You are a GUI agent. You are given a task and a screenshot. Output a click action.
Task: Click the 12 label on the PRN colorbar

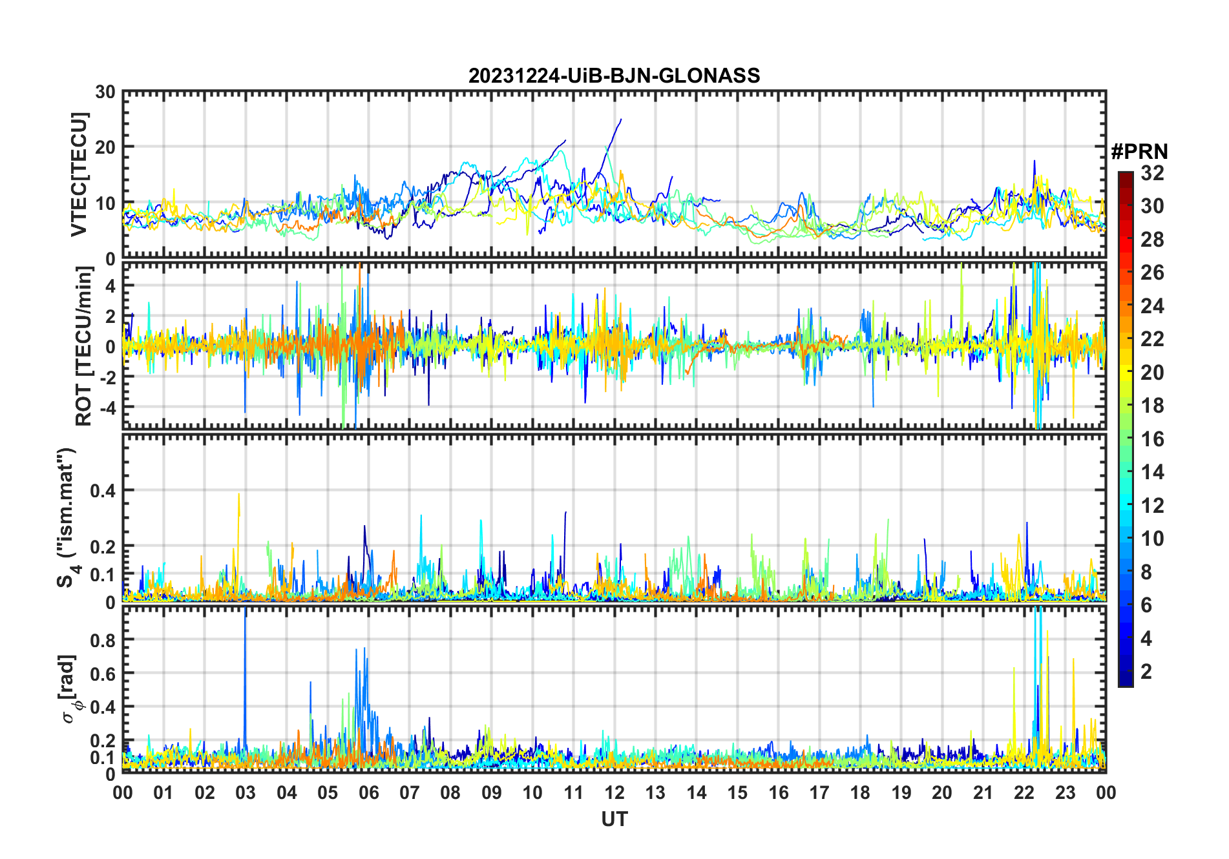[x=1152, y=506]
